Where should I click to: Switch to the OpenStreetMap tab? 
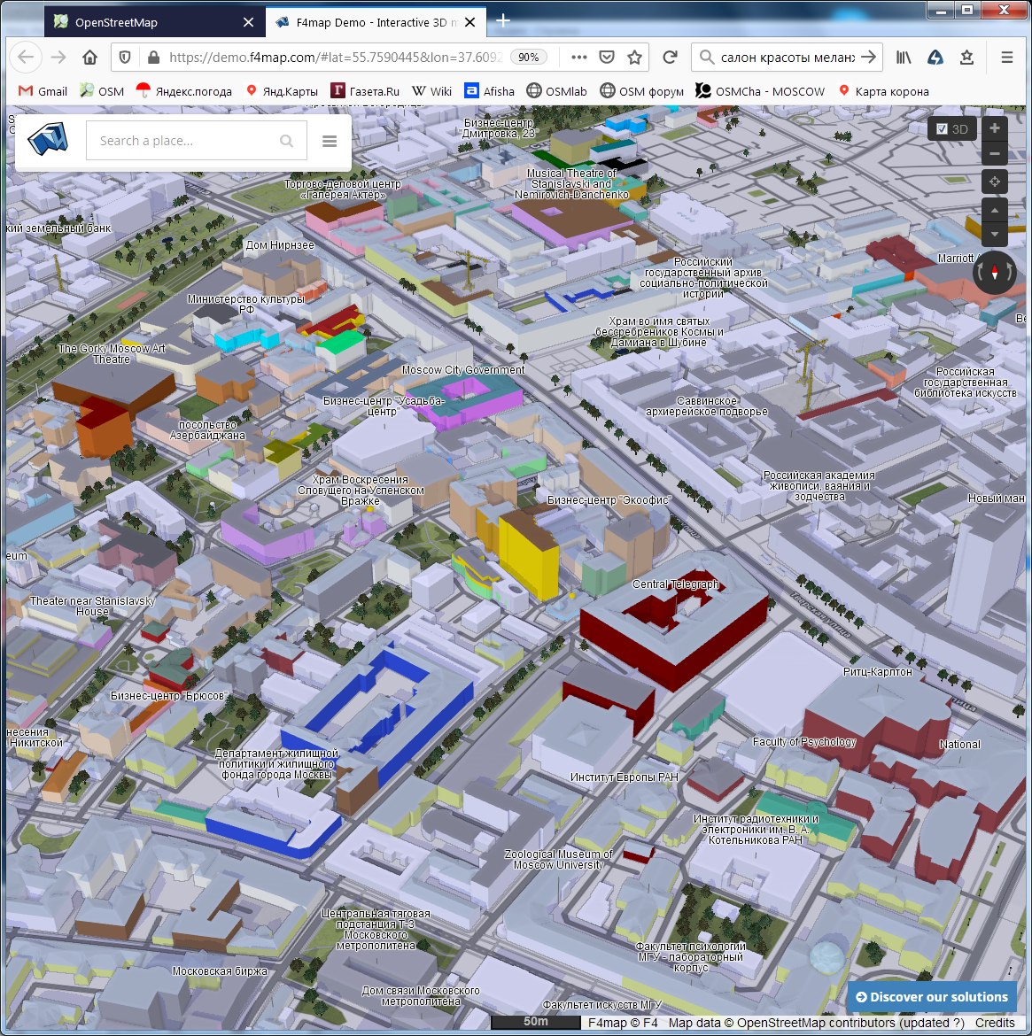click(153, 22)
